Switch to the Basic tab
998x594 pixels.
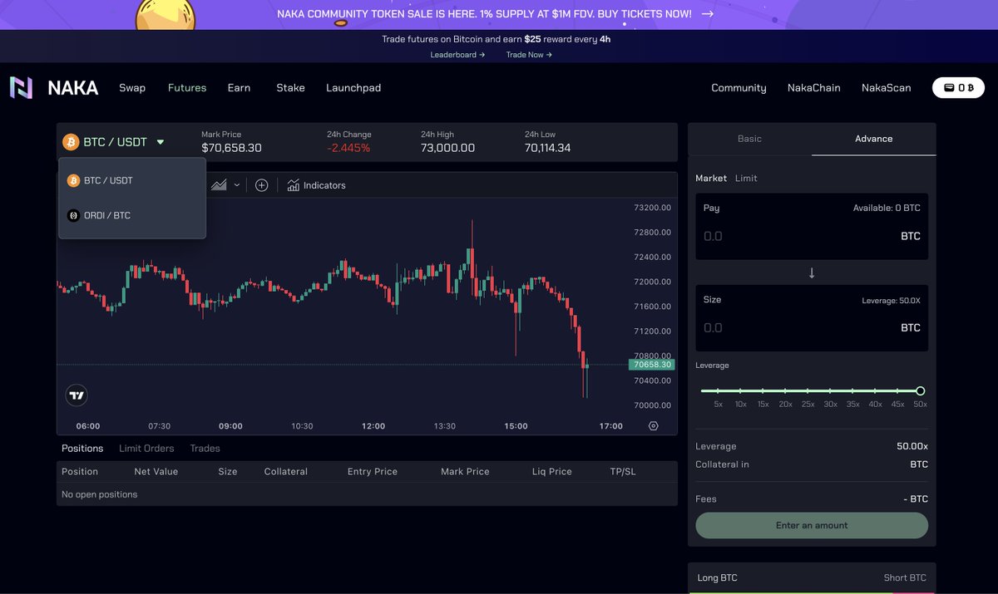tap(749, 139)
